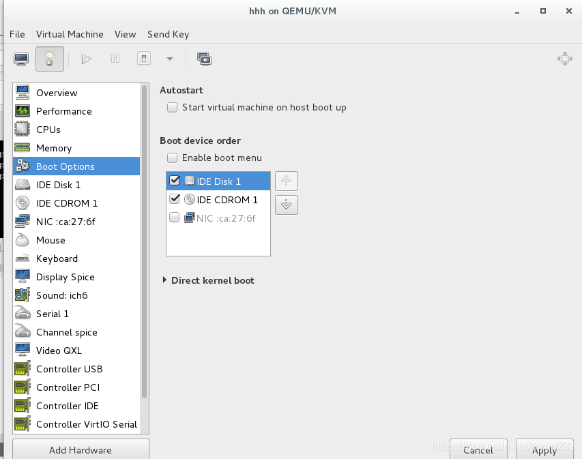Select Controller USB hardware entry

pos(76,369)
